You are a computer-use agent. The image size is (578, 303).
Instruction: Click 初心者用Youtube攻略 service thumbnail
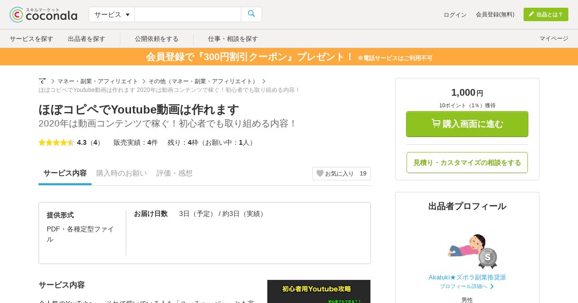319,291
